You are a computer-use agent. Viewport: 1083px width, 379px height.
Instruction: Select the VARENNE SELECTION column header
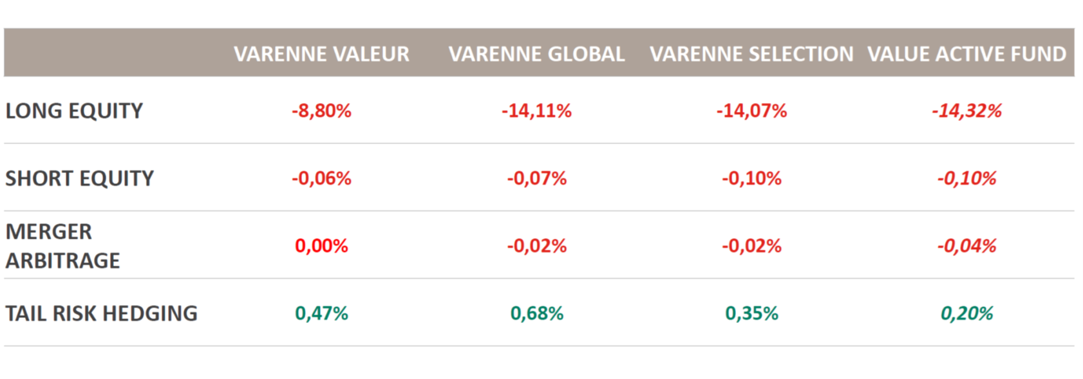751,54
